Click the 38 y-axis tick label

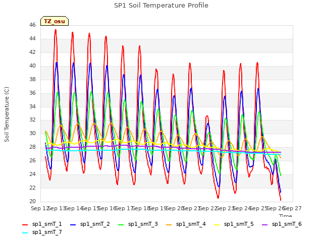point(32,79)
